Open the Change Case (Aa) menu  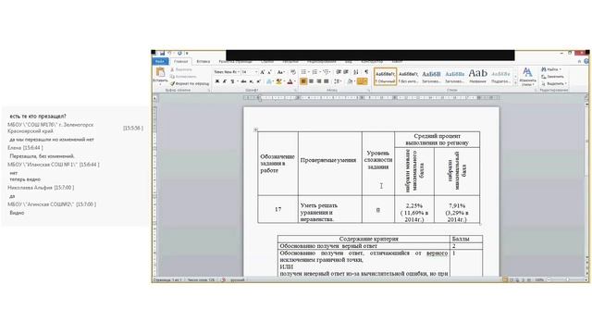(x=280, y=72)
